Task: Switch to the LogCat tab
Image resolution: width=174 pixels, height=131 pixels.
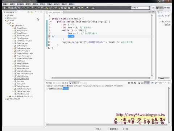Action: pyautogui.click(x=84, y=83)
